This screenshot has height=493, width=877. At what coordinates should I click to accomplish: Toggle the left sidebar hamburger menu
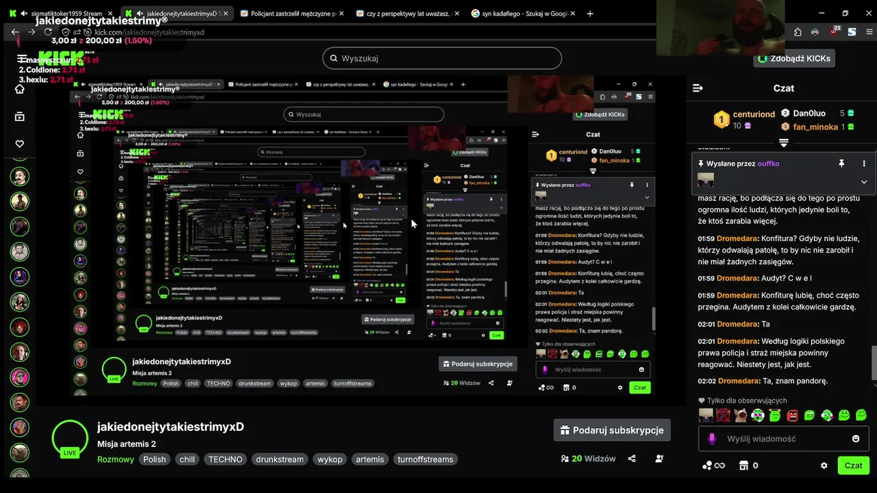point(23,59)
